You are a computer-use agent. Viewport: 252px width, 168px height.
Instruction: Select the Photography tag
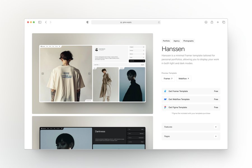[x=188, y=41]
